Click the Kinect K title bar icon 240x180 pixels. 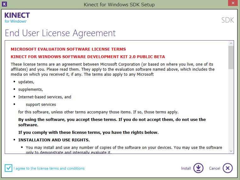4,4
